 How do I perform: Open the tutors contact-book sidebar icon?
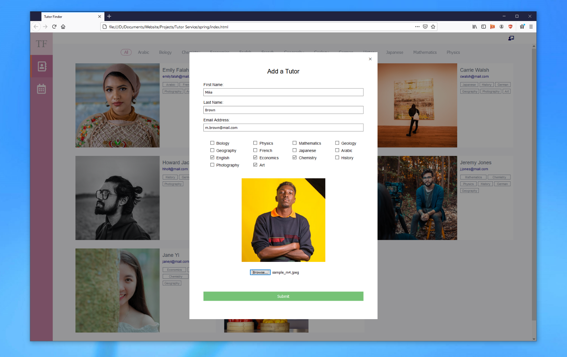coord(42,66)
